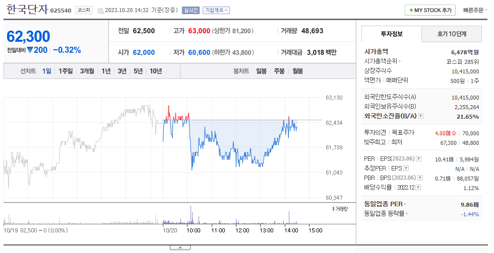Click the 동일업종 PER value 9.86배
Screen dimensions: 494x253
[x=470, y=205]
